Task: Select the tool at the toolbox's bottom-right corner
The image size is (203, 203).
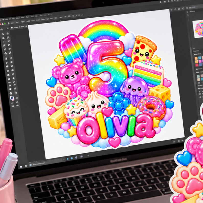Action: coord(17,106)
